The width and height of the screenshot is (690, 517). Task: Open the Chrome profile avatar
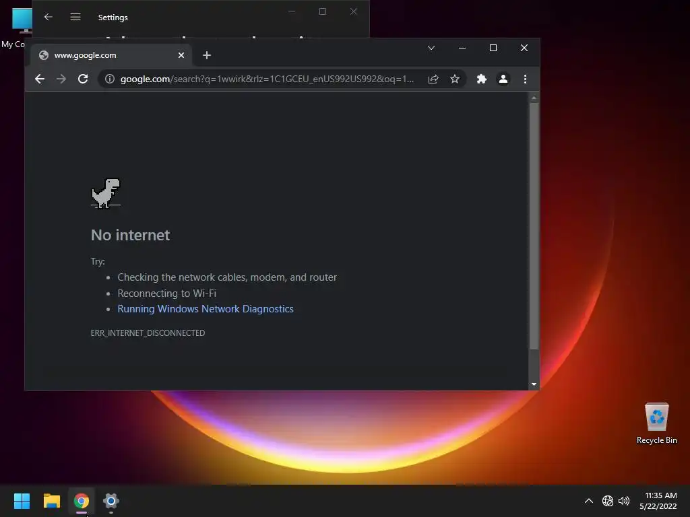(503, 79)
